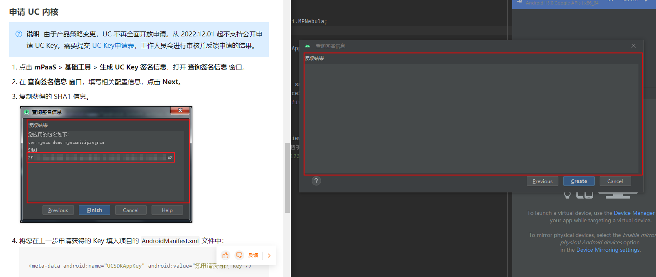The width and height of the screenshot is (656, 277).
Task: Click step 2 text about 查询签名信息 窗口
Action: [x=100, y=82]
